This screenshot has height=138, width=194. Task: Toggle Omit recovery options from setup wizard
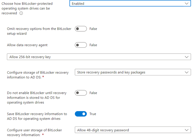pos(81,29)
